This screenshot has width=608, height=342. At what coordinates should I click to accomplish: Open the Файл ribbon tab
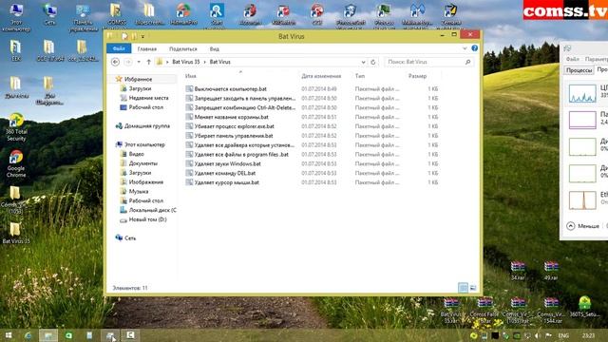[x=119, y=48]
